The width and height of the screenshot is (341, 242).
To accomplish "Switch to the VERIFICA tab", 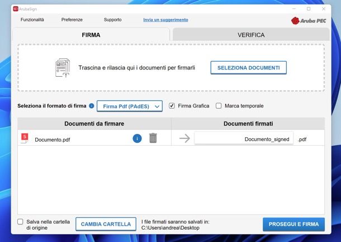I will coord(251,35).
